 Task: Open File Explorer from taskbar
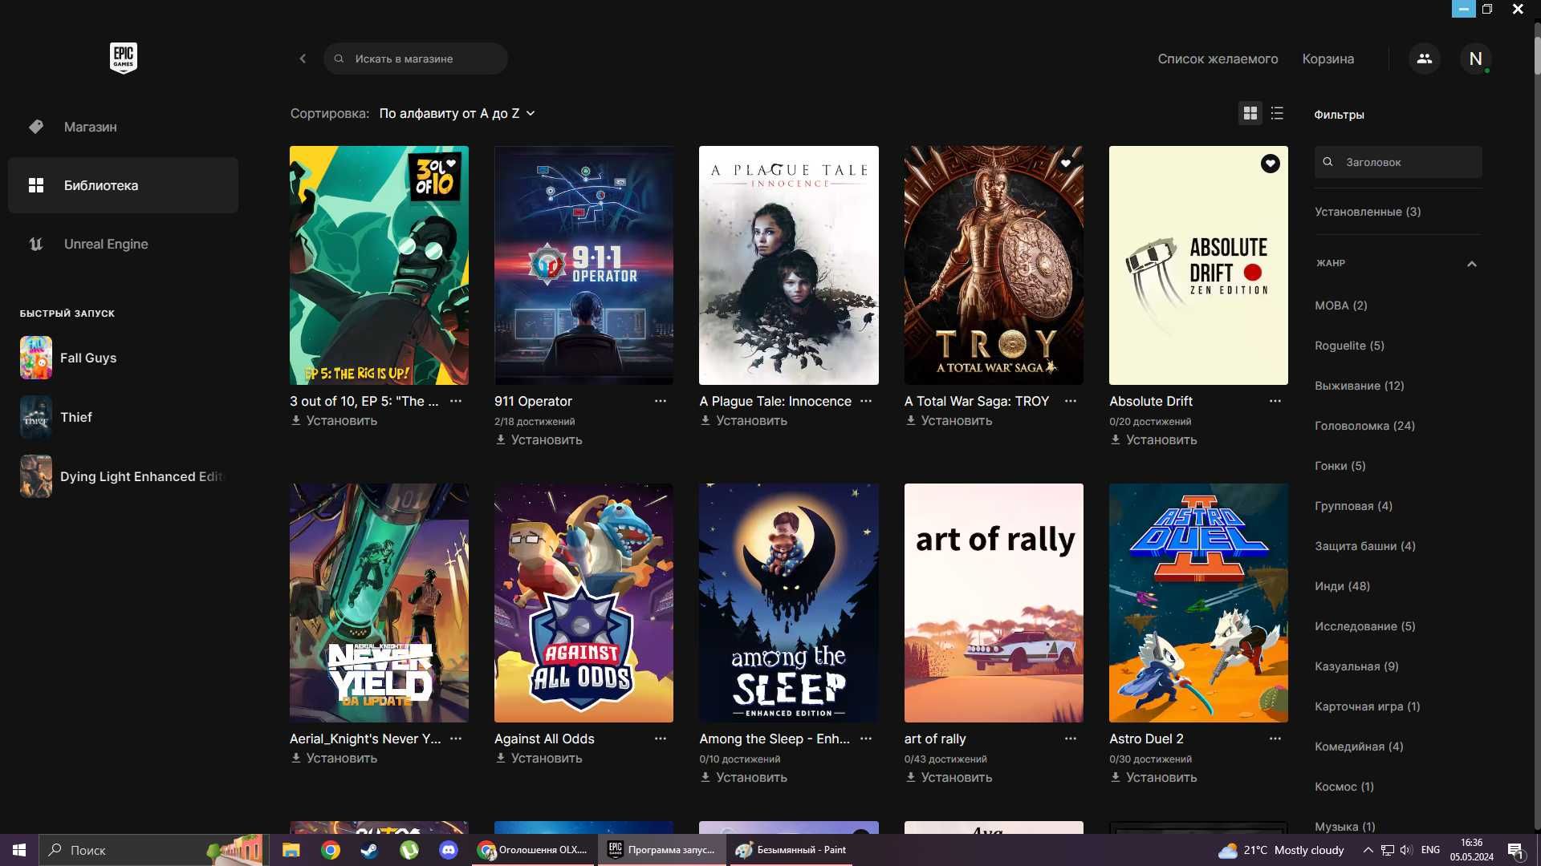[x=291, y=850]
